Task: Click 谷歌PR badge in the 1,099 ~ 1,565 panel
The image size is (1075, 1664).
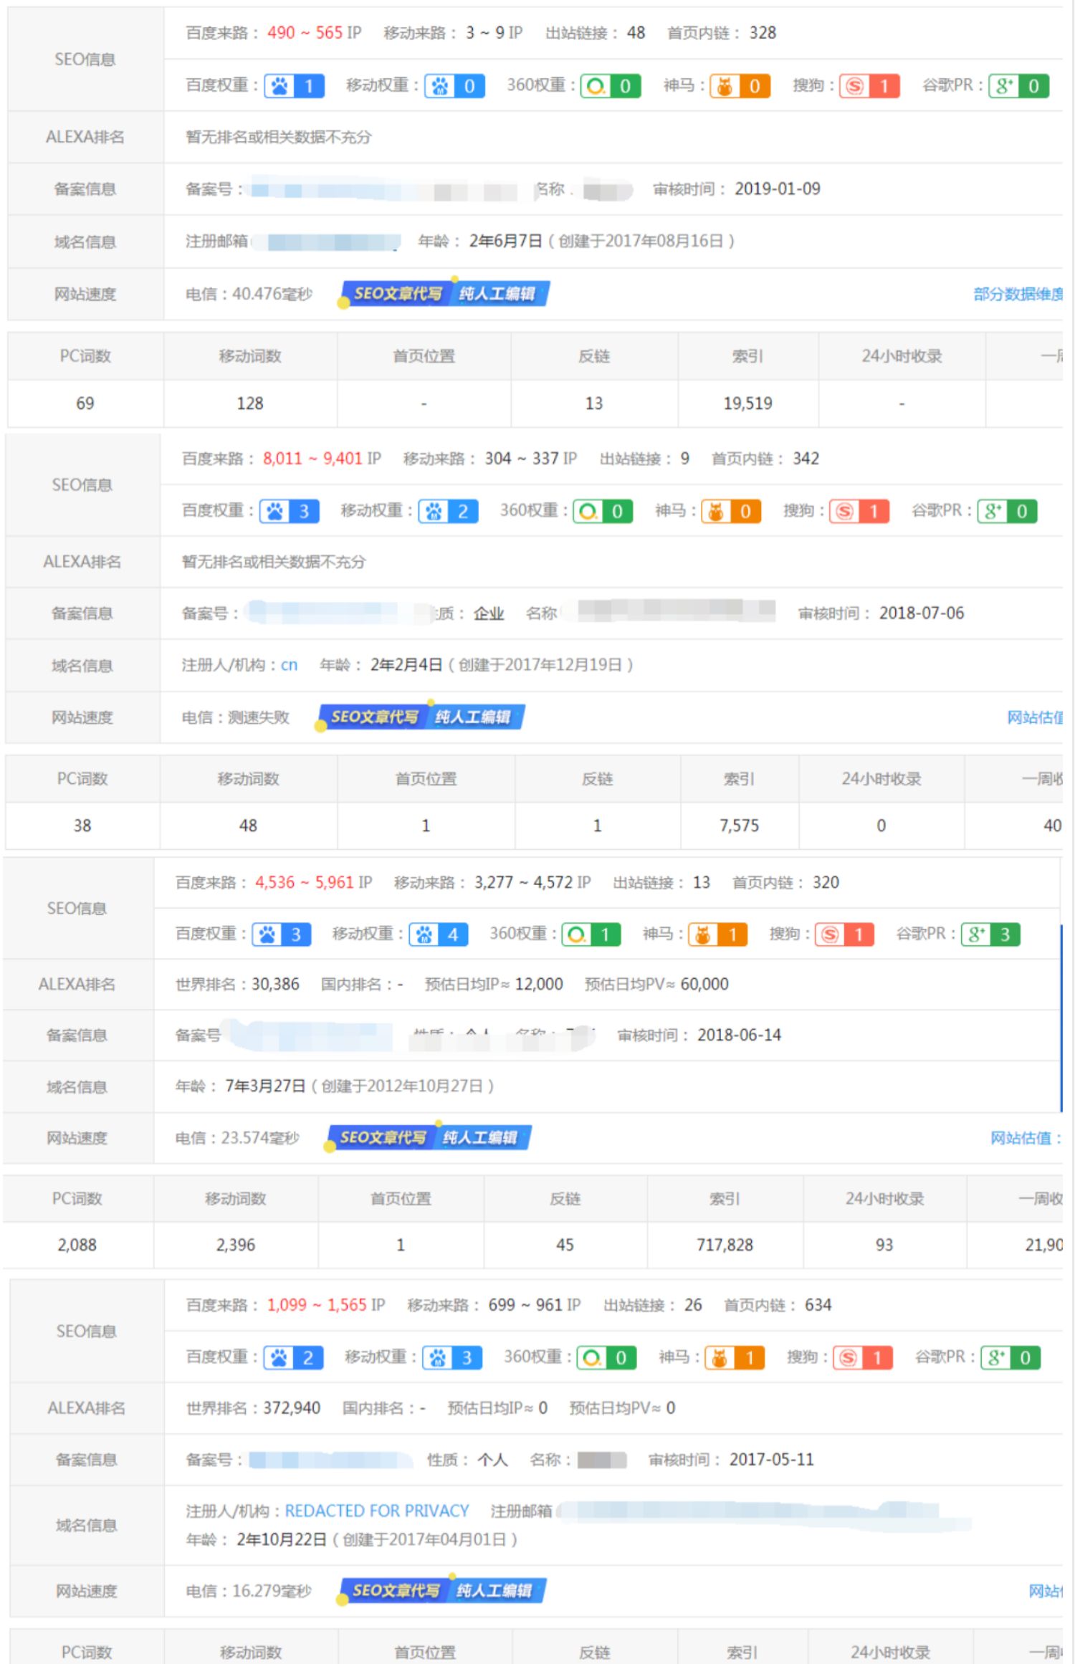Action: tap(1010, 1357)
